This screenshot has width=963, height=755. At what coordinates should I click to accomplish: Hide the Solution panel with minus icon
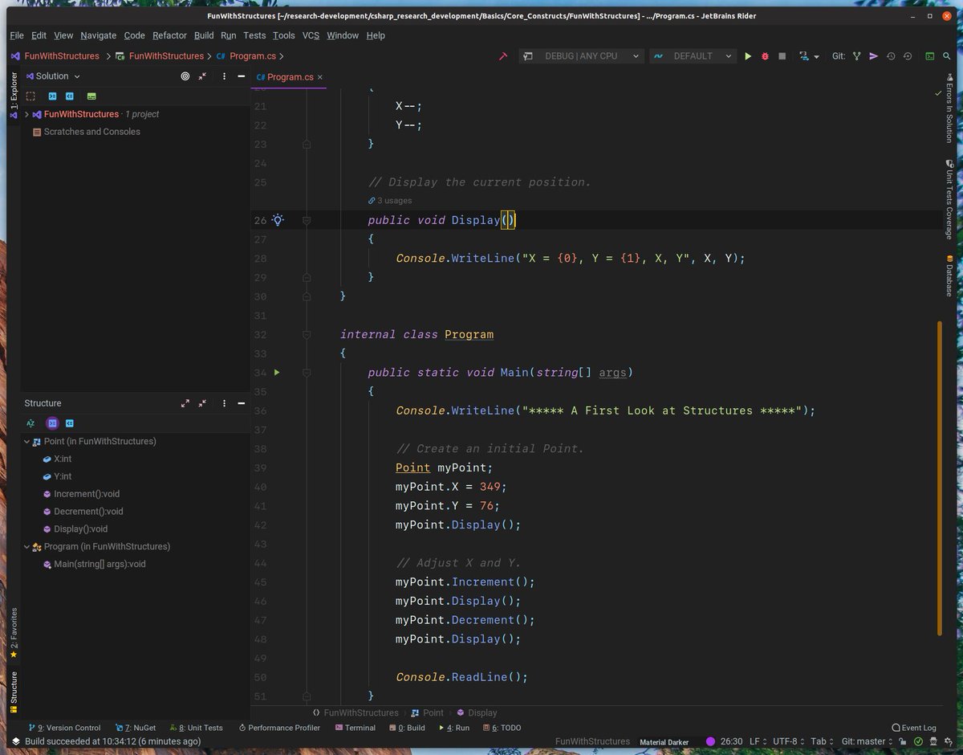pyautogui.click(x=242, y=76)
